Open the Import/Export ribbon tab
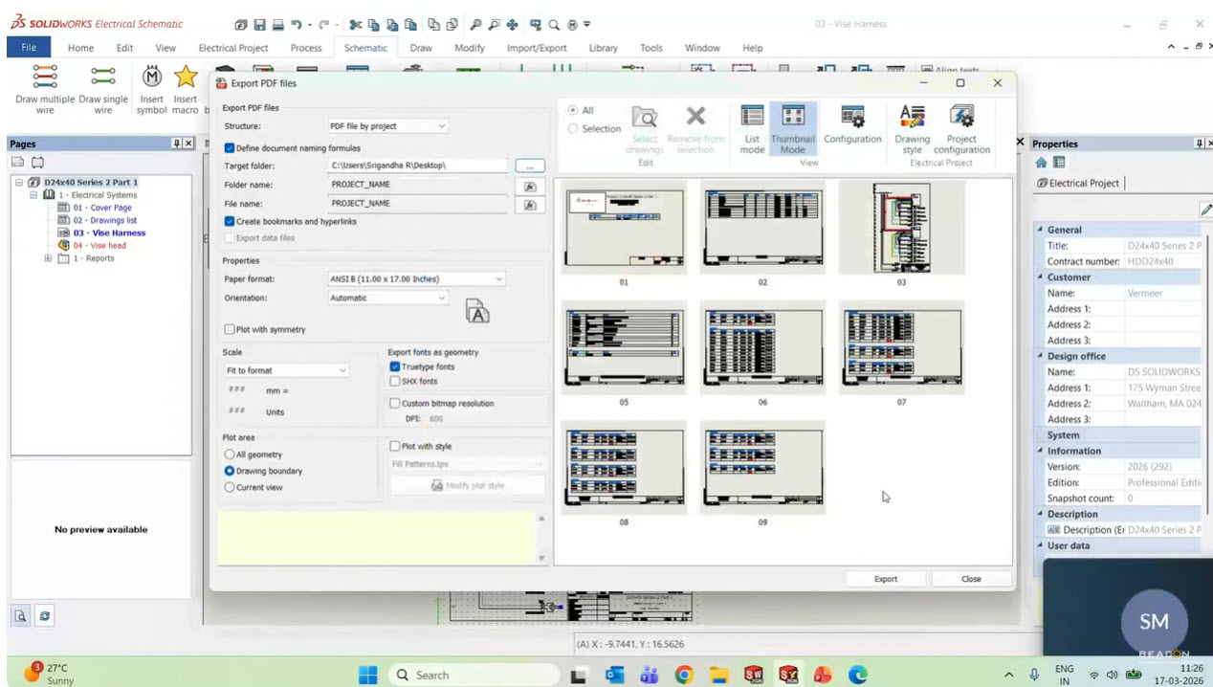This screenshot has width=1213, height=687. point(537,48)
